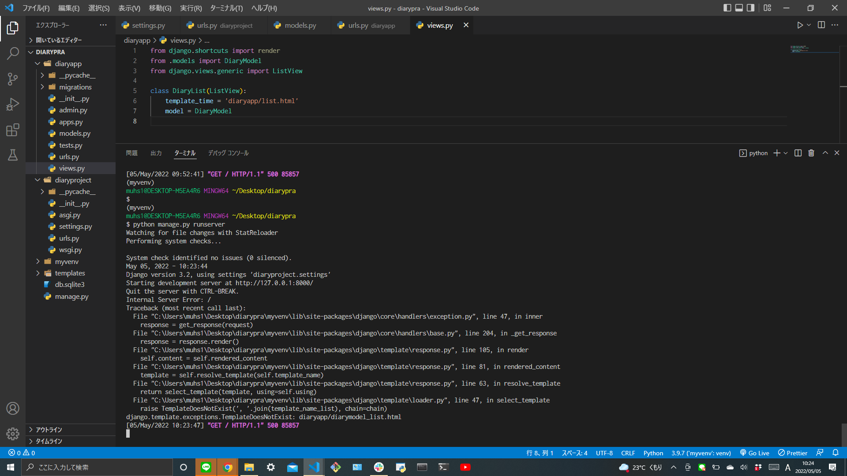Click the feedback icon in status bar
847x476 pixels.
pos(820,453)
